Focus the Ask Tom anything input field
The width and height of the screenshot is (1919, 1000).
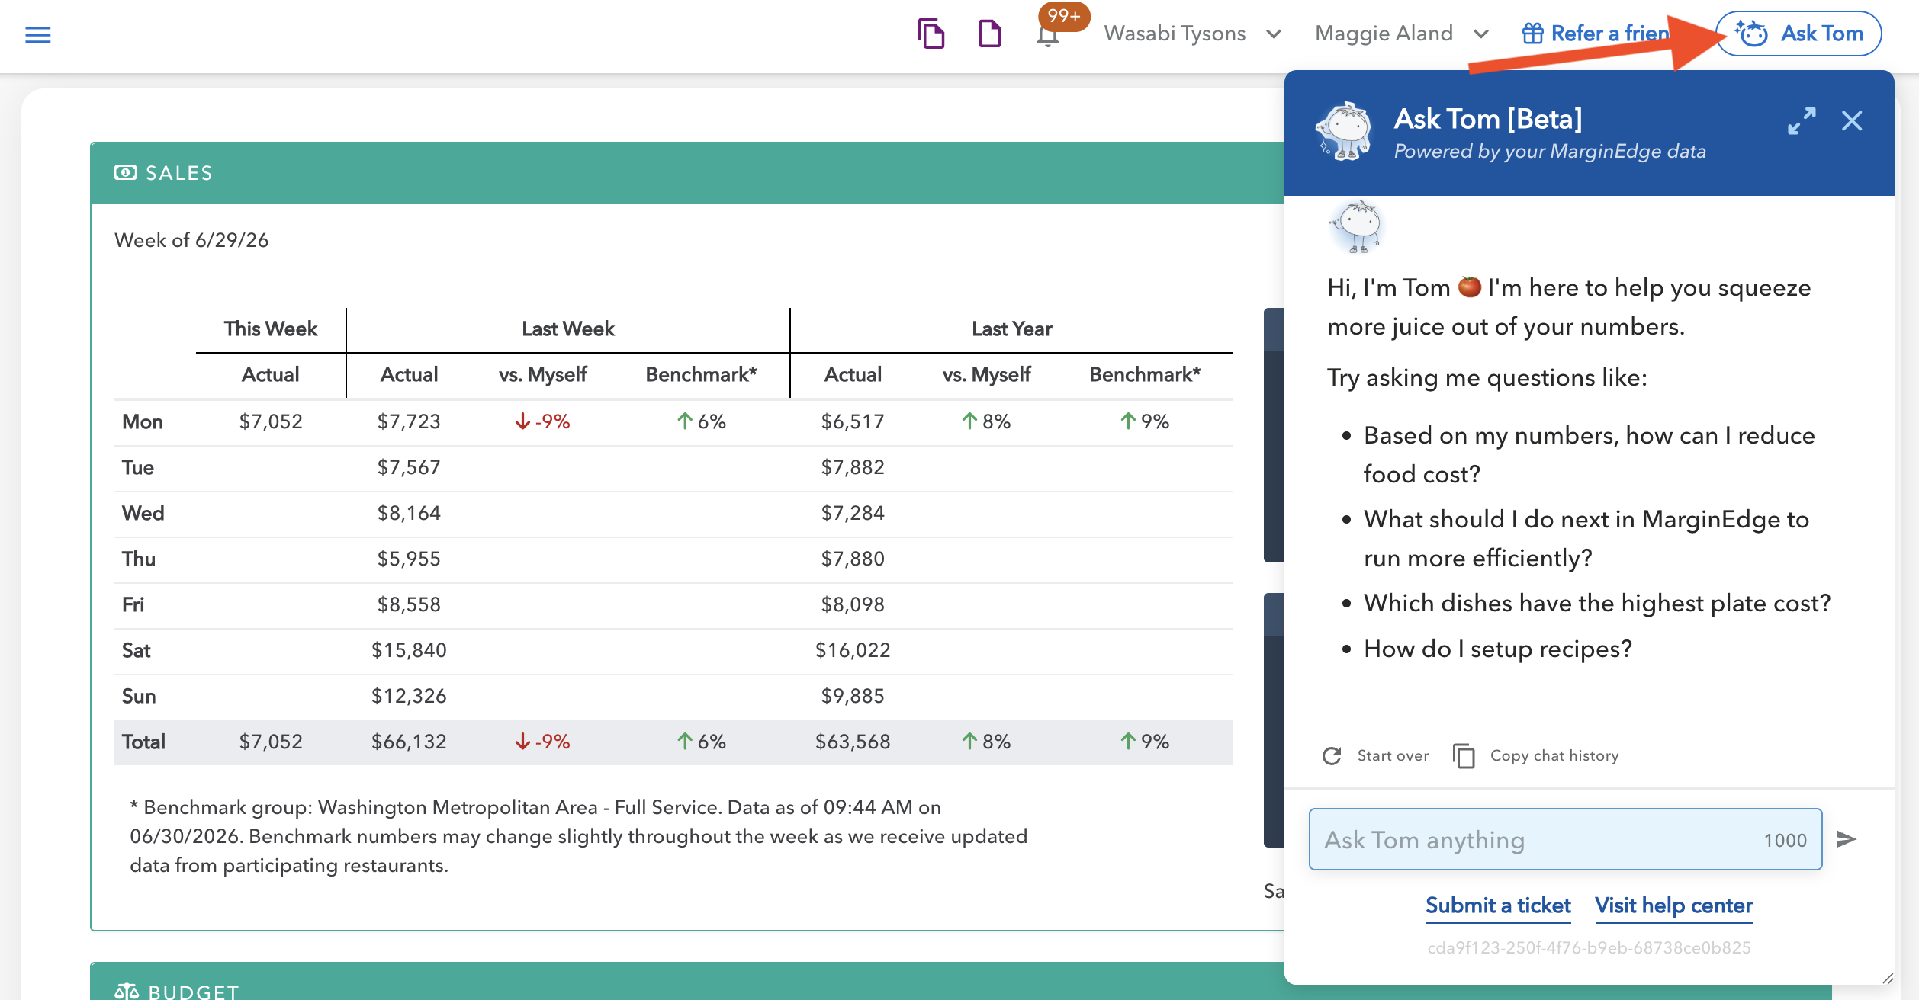coord(1565,839)
